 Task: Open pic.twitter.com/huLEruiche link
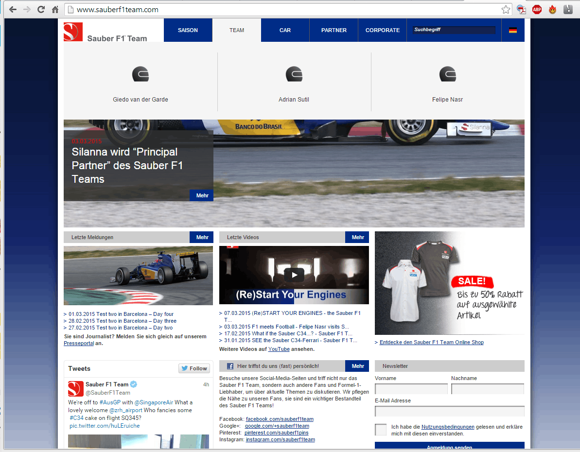click(x=105, y=426)
